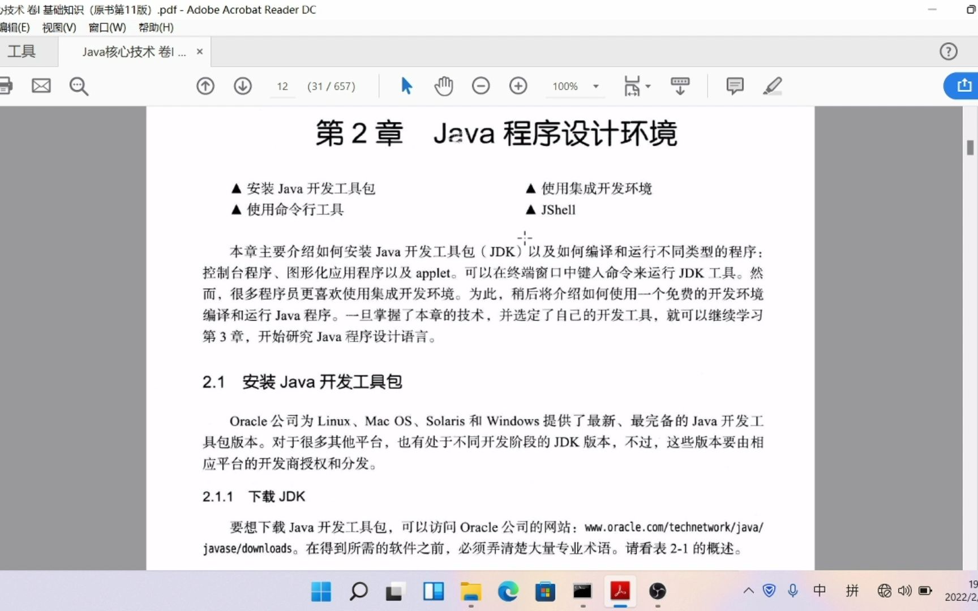Toggle the 中 input language indicator
Screen dimensions: 978x611
pos(820,591)
